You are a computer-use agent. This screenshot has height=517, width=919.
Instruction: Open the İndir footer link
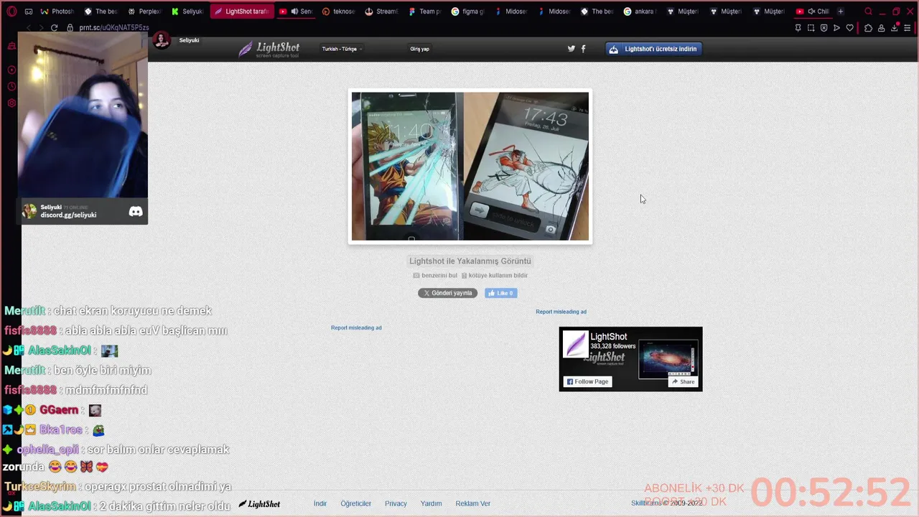320,503
